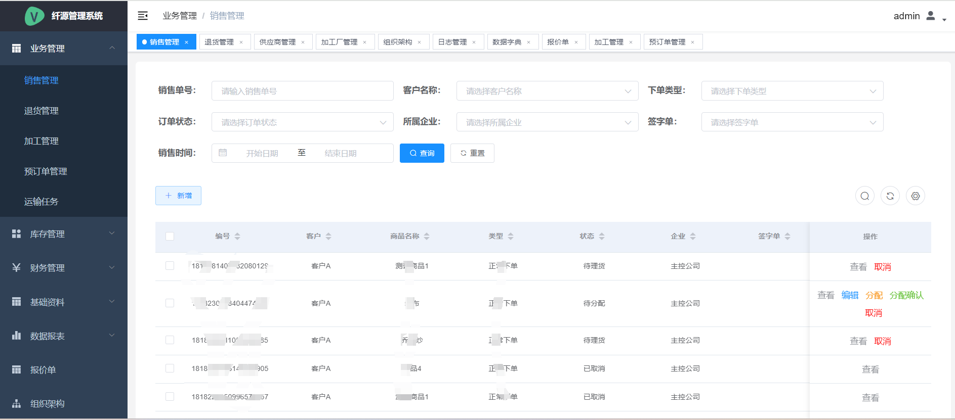Select 运输任务 in the sidebar menu
Screen dimensions: 955x420
coord(41,202)
